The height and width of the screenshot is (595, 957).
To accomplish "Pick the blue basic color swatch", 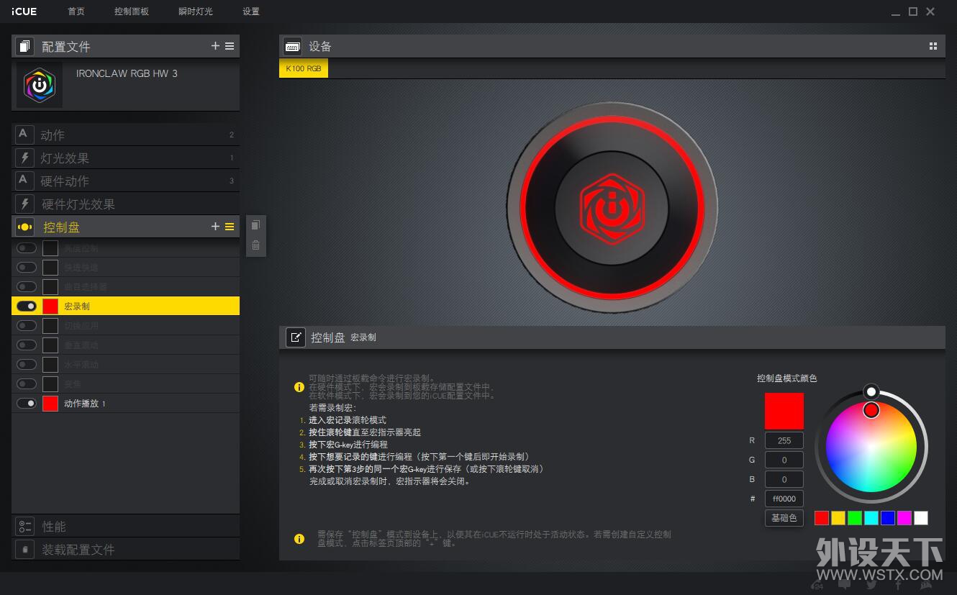I will [x=888, y=518].
